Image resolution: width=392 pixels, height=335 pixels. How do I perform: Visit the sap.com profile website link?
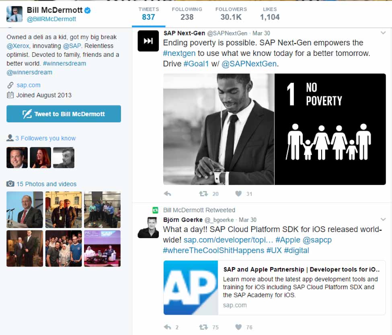(29, 85)
